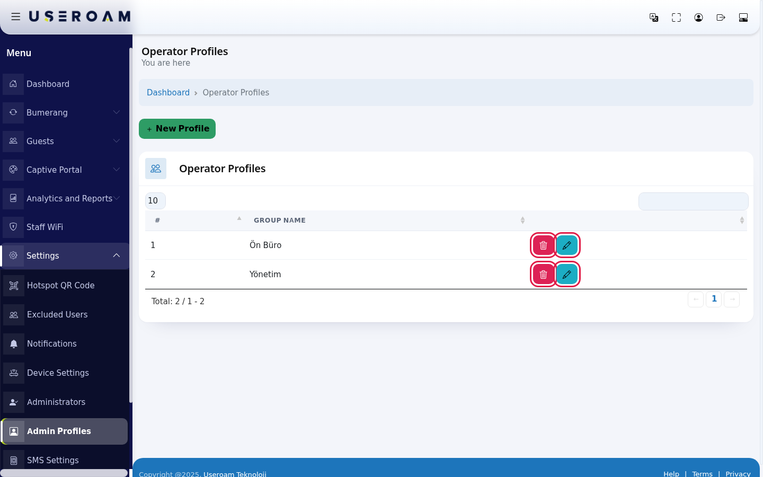The width and height of the screenshot is (763, 477).
Task: Open Excluded Users menu item
Action: tap(64, 314)
